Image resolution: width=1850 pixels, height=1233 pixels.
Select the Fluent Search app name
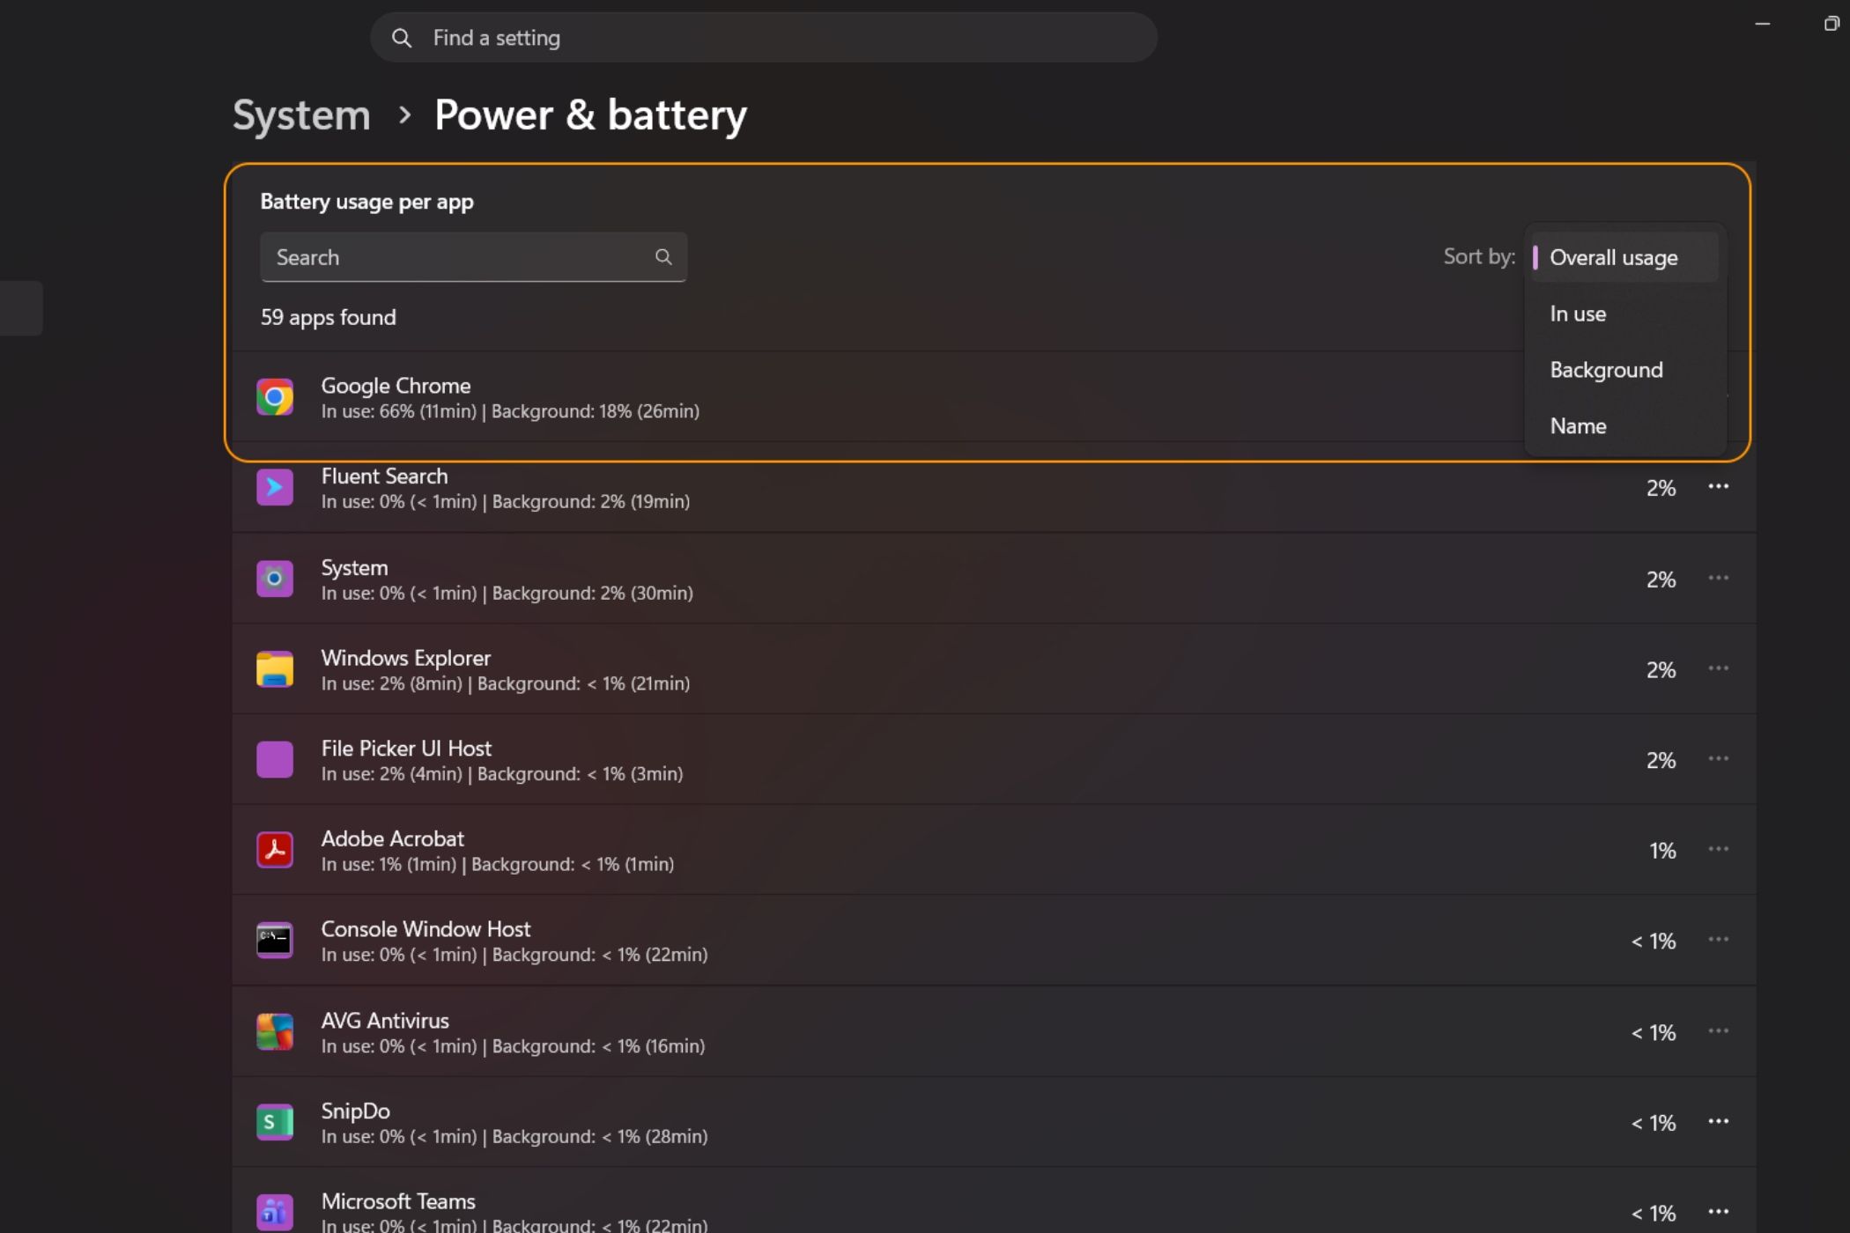tap(384, 476)
